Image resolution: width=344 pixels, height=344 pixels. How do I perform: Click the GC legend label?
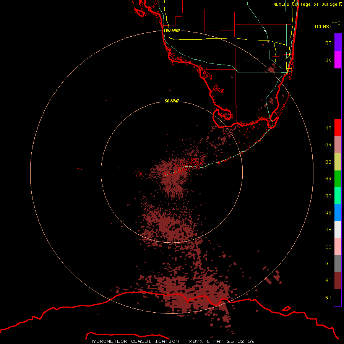click(x=328, y=264)
